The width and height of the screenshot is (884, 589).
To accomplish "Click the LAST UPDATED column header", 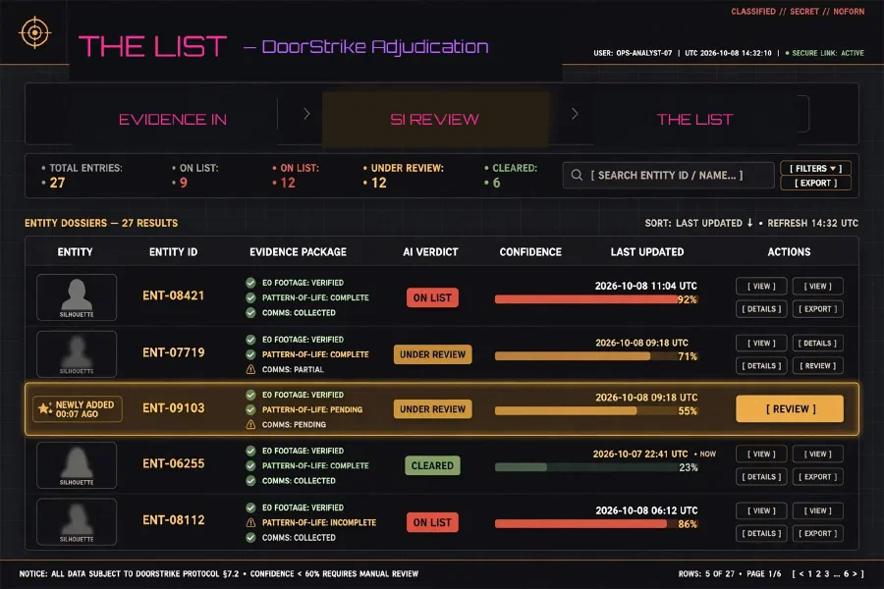I will point(647,252).
